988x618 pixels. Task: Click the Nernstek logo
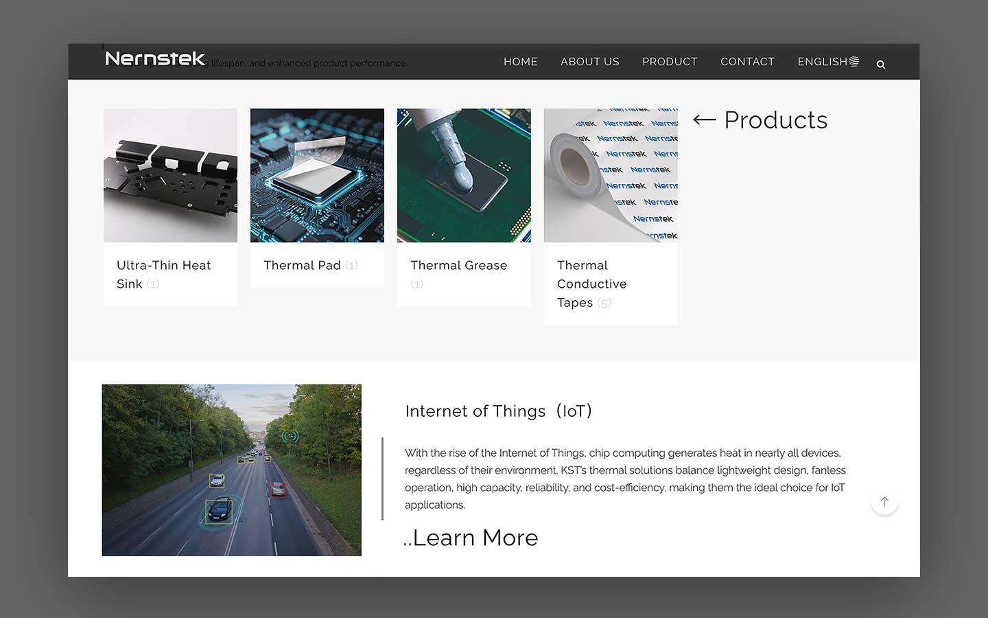155,59
